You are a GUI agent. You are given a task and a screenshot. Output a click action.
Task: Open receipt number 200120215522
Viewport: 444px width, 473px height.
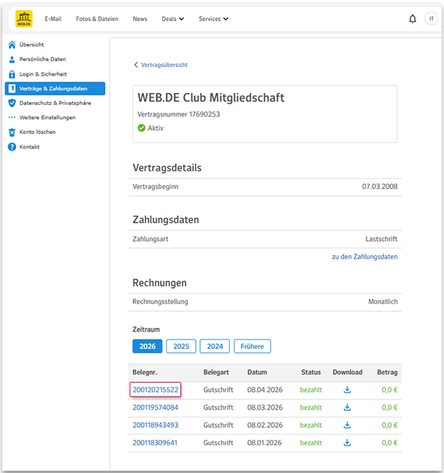point(156,390)
